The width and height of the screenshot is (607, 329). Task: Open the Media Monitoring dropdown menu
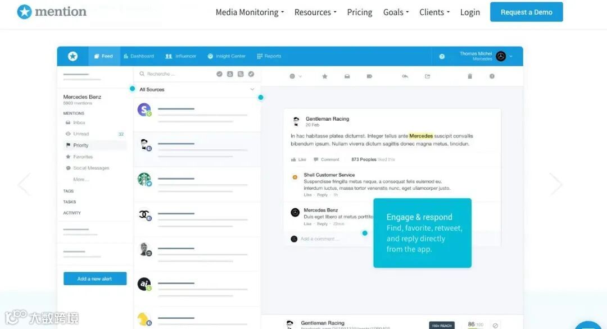pyautogui.click(x=250, y=12)
